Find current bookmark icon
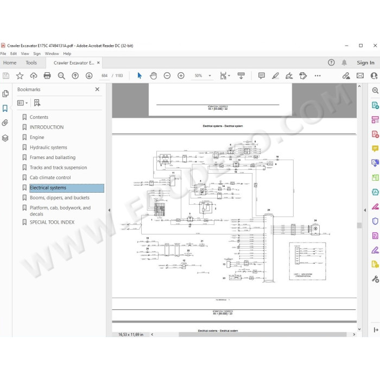Image resolution: width=380 pixels, height=380 pixels. coord(37,103)
